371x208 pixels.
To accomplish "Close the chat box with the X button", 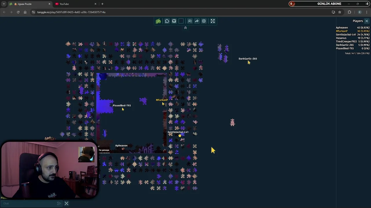I will pyautogui.click(x=66, y=203).
